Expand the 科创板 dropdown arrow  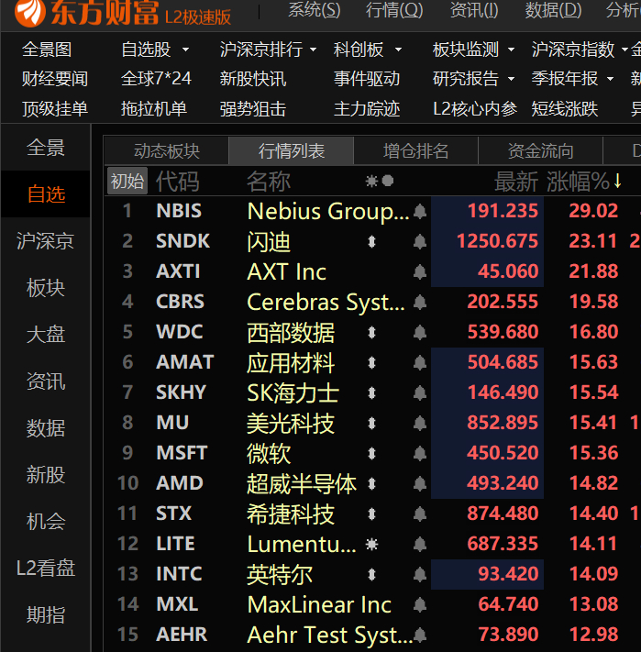click(x=398, y=50)
